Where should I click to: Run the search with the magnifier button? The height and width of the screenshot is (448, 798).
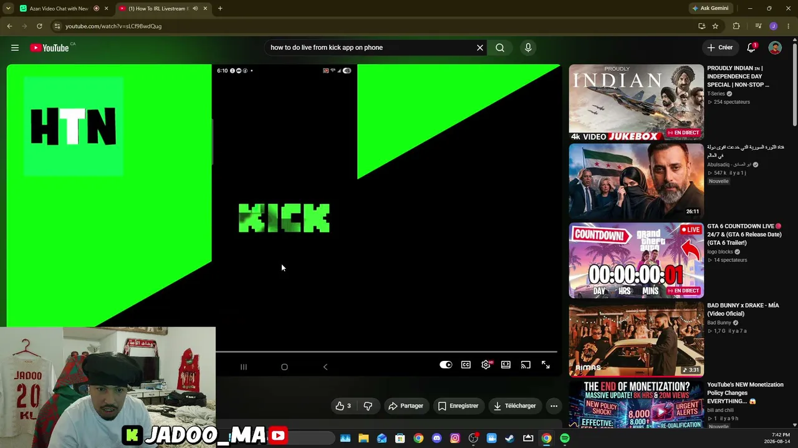[500, 47]
